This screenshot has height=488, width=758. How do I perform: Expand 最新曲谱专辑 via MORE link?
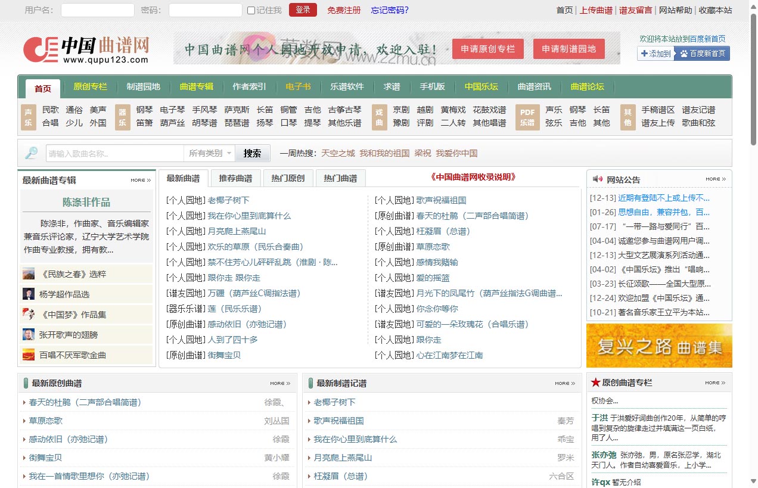click(140, 179)
